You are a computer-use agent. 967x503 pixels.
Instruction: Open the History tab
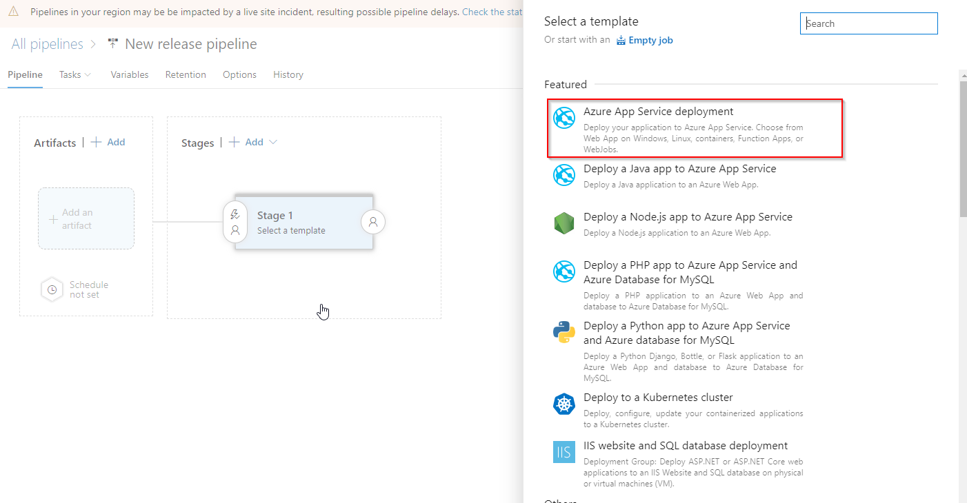[288, 74]
